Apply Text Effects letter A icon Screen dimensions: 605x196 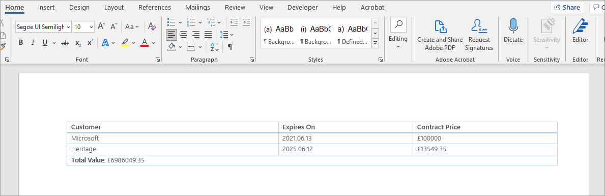tap(105, 42)
